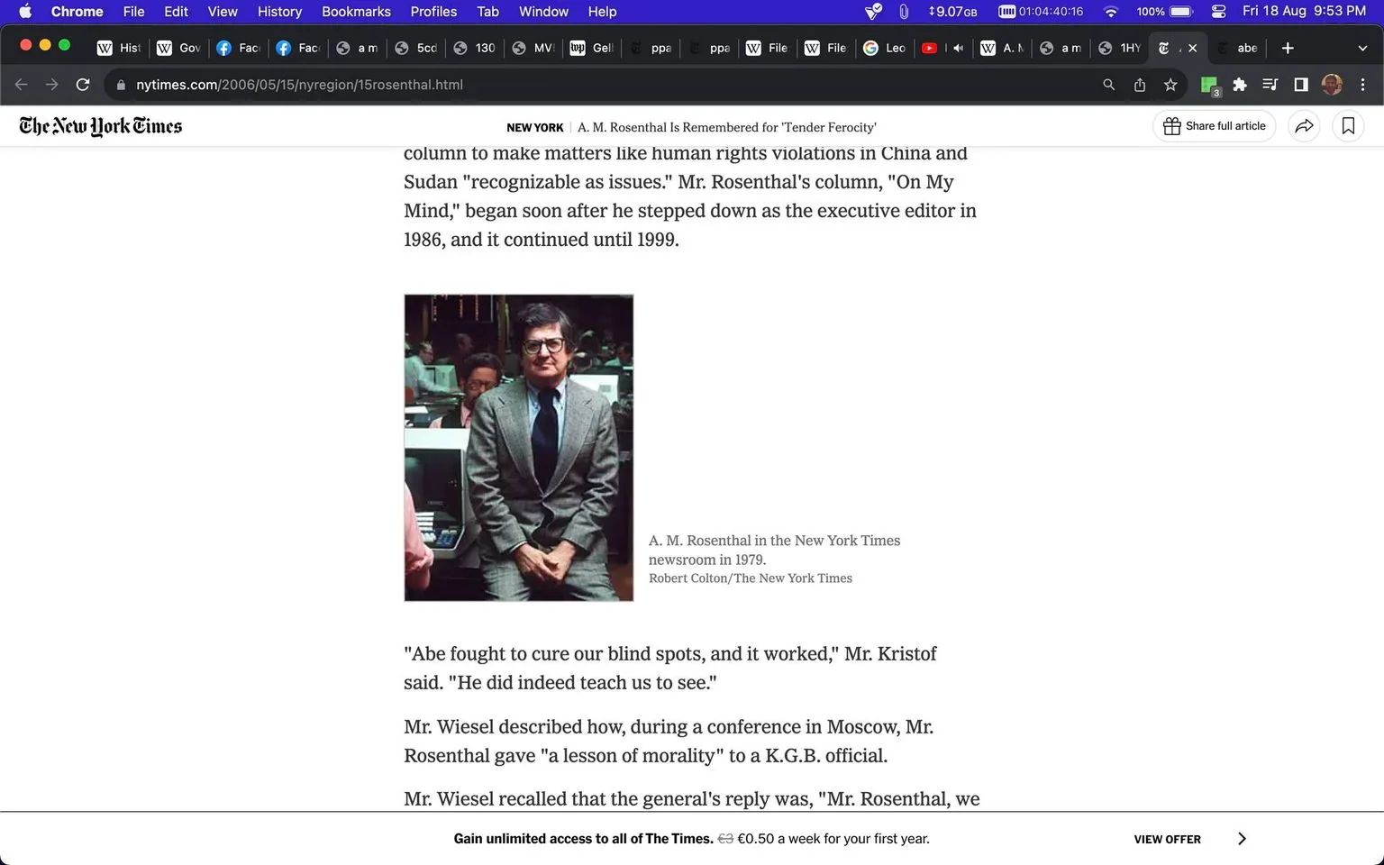Open the Extensions puzzle piece icon
Viewport: 1384px width, 865px height.
coord(1240,85)
